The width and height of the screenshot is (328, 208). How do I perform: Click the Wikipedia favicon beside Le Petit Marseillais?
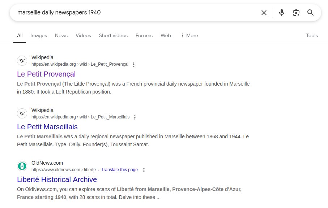[x=22, y=113]
